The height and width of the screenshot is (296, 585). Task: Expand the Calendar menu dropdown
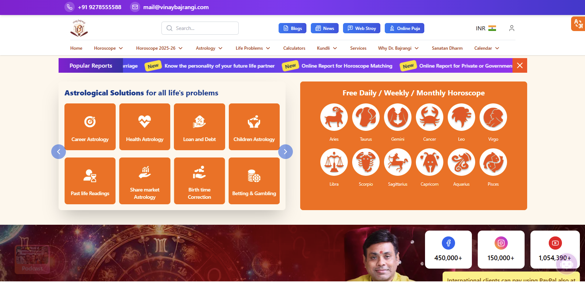point(487,48)
